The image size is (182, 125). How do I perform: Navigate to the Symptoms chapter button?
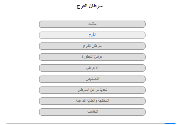click(92, 68)
